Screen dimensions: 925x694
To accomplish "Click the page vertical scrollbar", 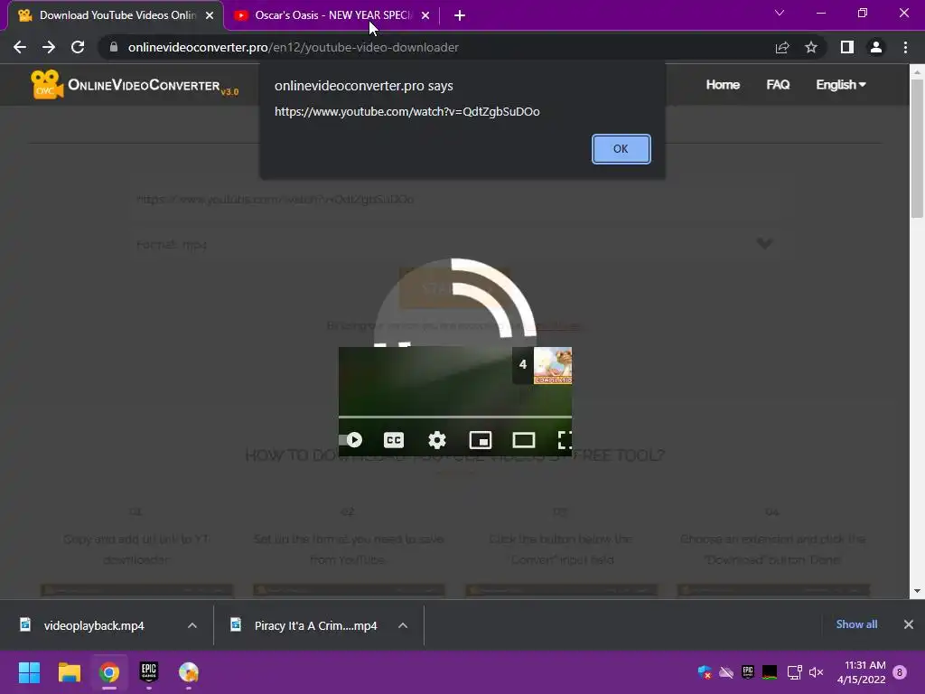I will pos(917,149).
